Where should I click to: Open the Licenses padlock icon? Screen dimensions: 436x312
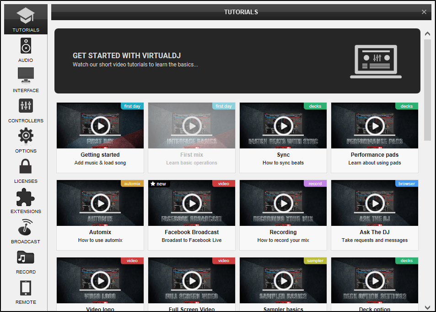click(x=26, y=166)
